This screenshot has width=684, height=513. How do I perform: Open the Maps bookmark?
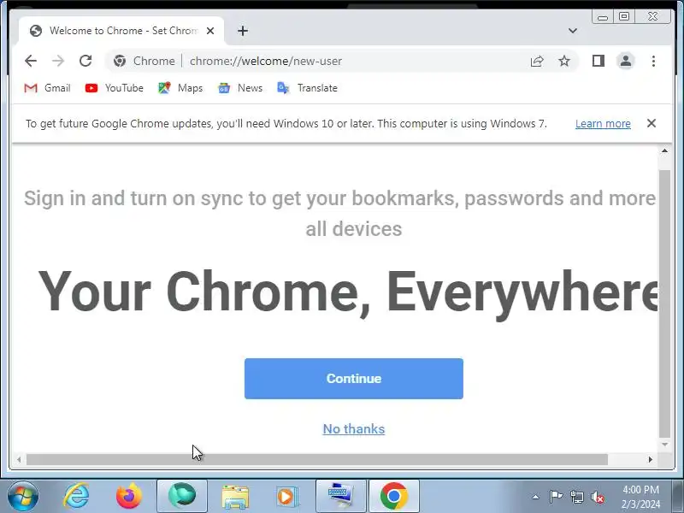coord(180,88)
